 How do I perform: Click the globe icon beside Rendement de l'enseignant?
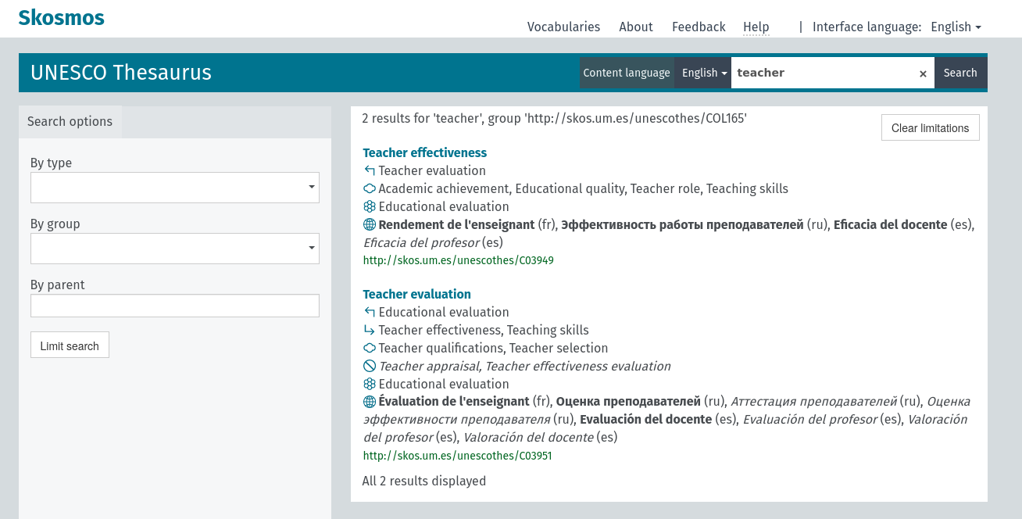coord(370,224)
